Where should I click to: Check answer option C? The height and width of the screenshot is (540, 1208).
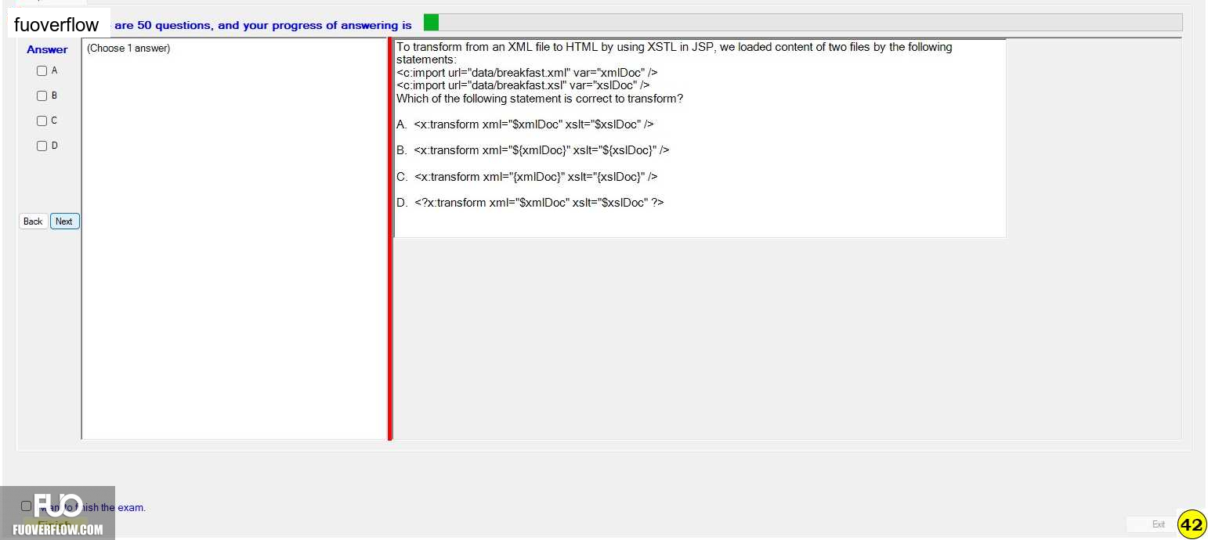[42, 121]
